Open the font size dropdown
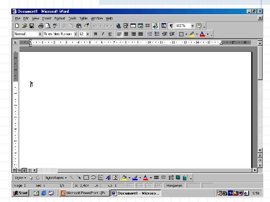The image size is (270, 202). 88,34
